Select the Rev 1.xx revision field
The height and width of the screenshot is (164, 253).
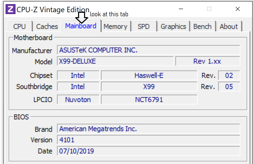[207, 61]
